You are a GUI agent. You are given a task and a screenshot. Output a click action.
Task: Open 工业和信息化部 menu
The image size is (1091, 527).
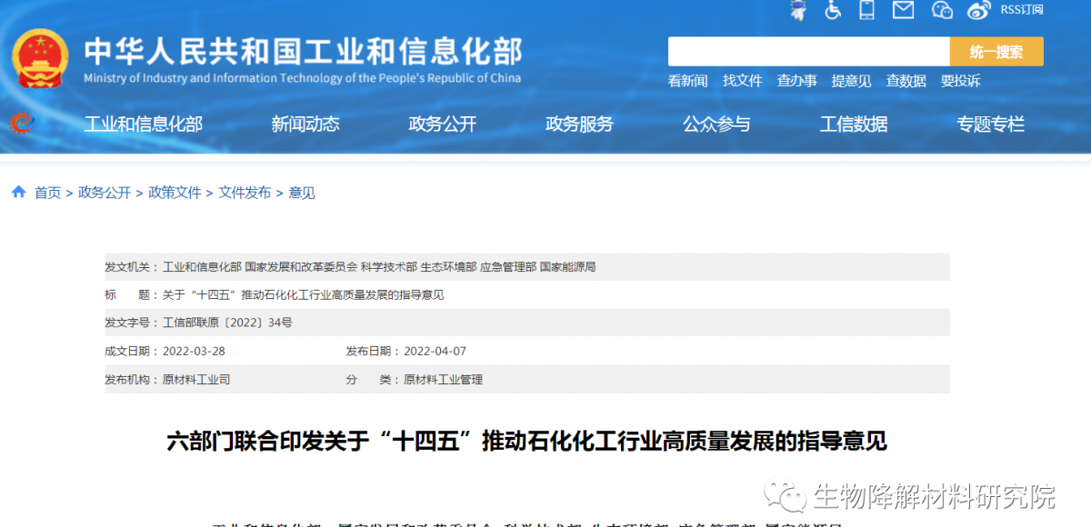pos(144,124)
